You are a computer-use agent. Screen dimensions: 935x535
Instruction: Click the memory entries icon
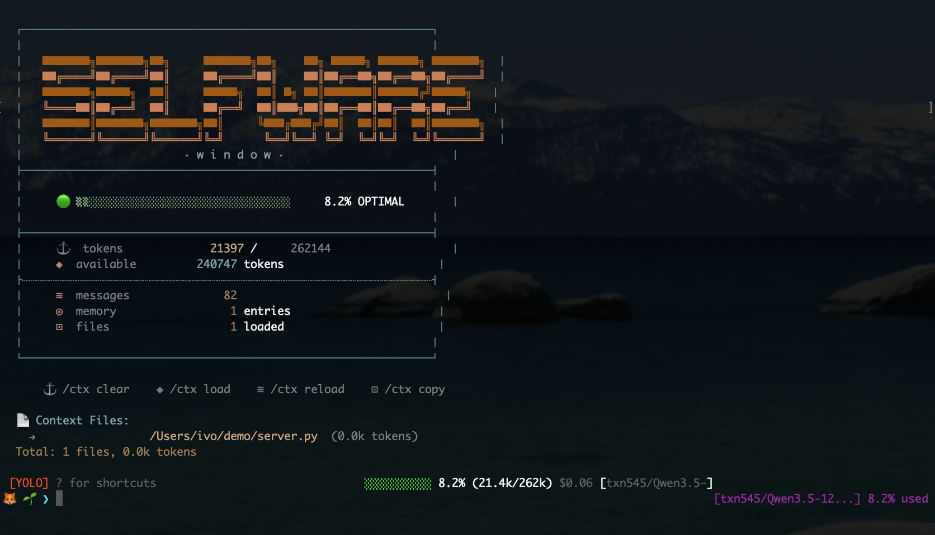(59, 312)
